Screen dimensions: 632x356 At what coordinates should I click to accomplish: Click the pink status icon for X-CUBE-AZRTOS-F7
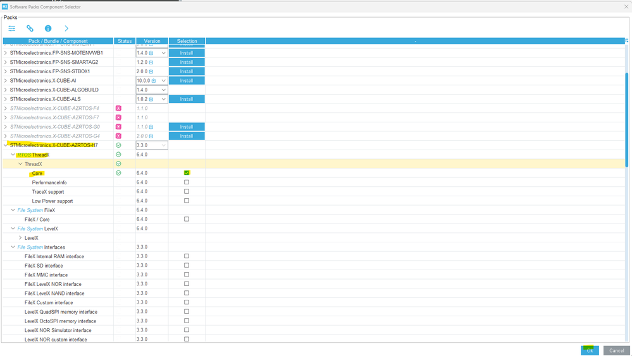coord(118,117)
